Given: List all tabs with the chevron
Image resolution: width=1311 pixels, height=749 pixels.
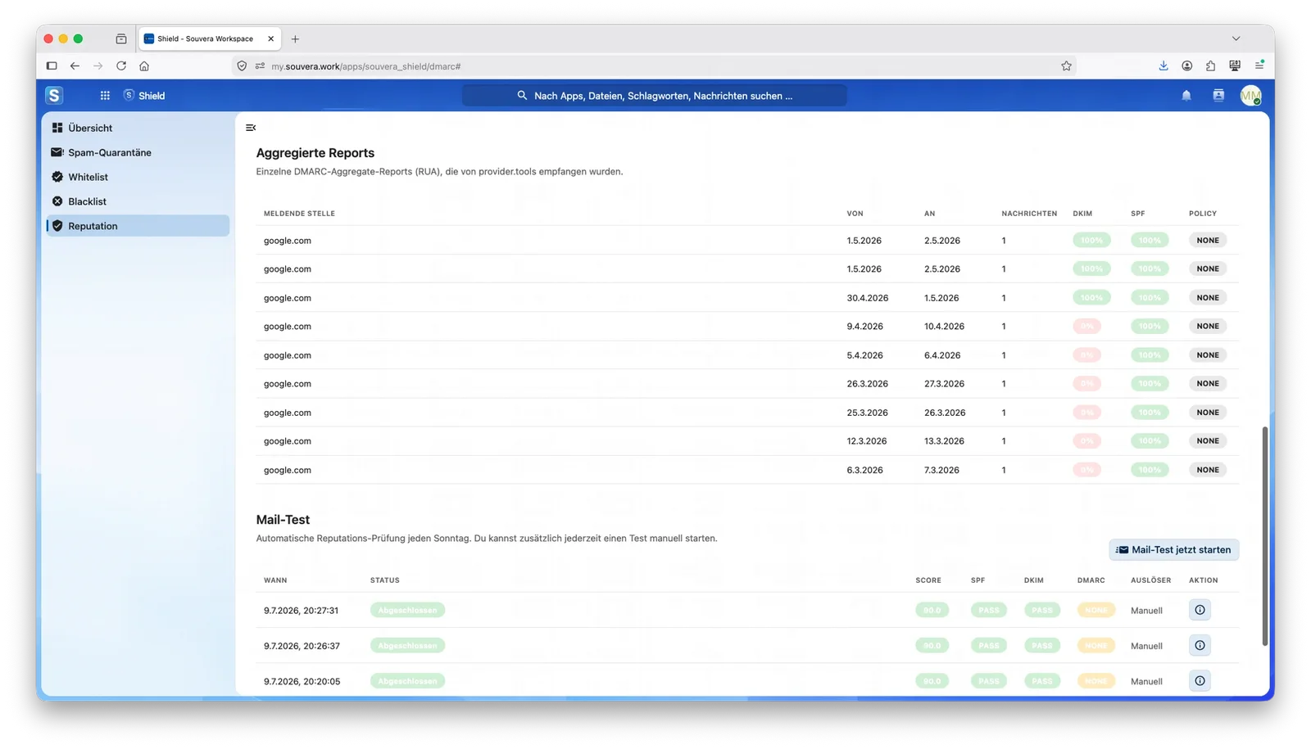Looking at the screenshot, I should [1236, 38].
